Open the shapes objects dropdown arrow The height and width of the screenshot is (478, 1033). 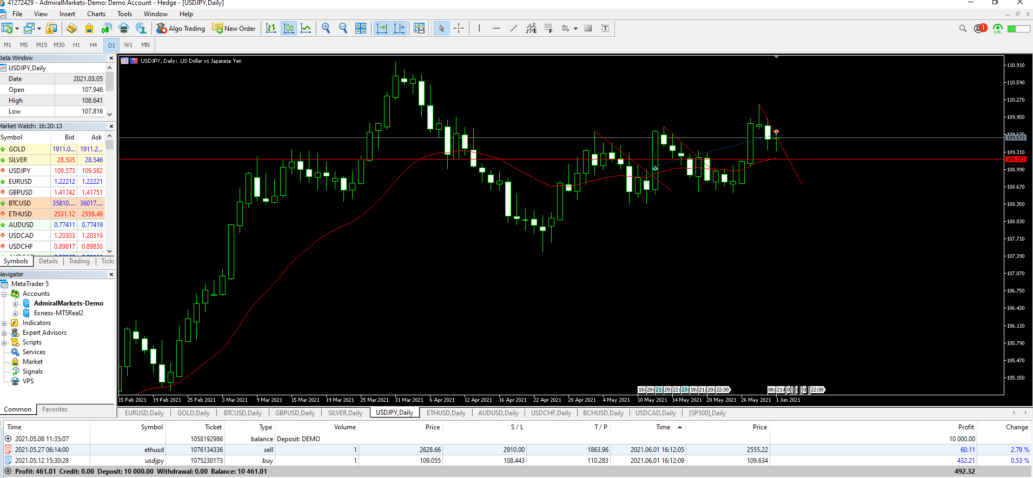(x=575, y=28)
